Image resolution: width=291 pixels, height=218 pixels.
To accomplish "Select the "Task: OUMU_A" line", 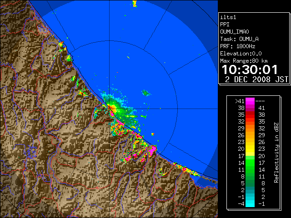I will (x=239, y=39).
